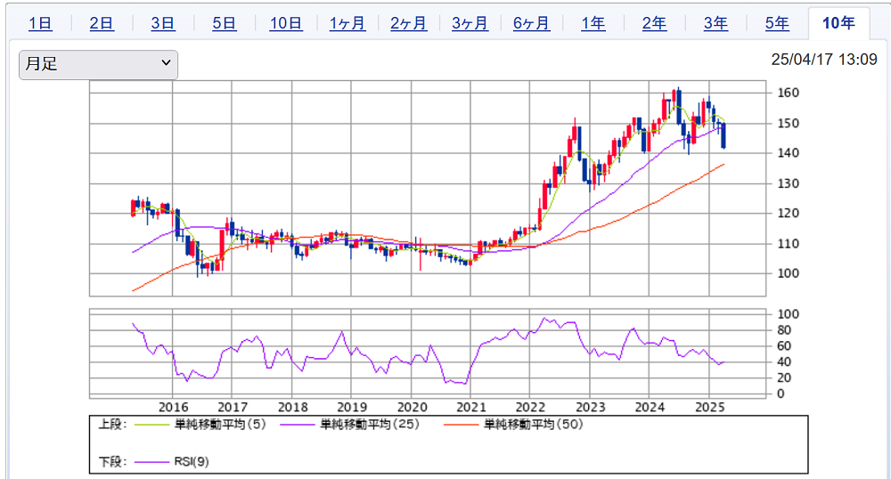Show the 5日 chart range
This screenshot has height=479, width=891.
(x=225, y=24)
